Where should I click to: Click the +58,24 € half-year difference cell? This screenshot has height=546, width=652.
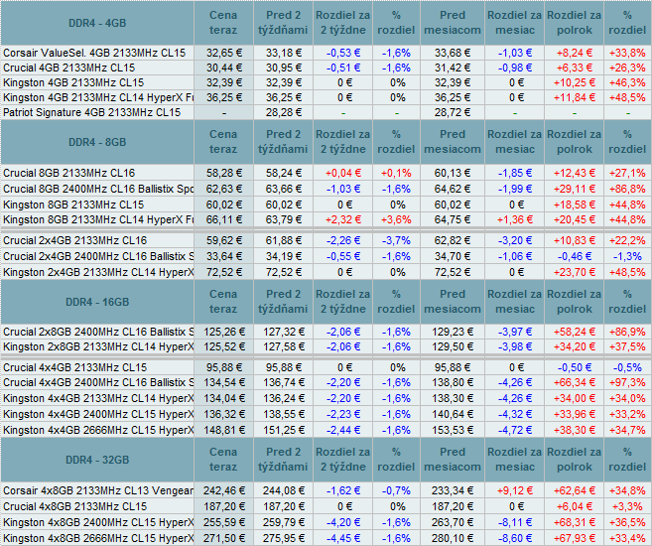[574, 332]
